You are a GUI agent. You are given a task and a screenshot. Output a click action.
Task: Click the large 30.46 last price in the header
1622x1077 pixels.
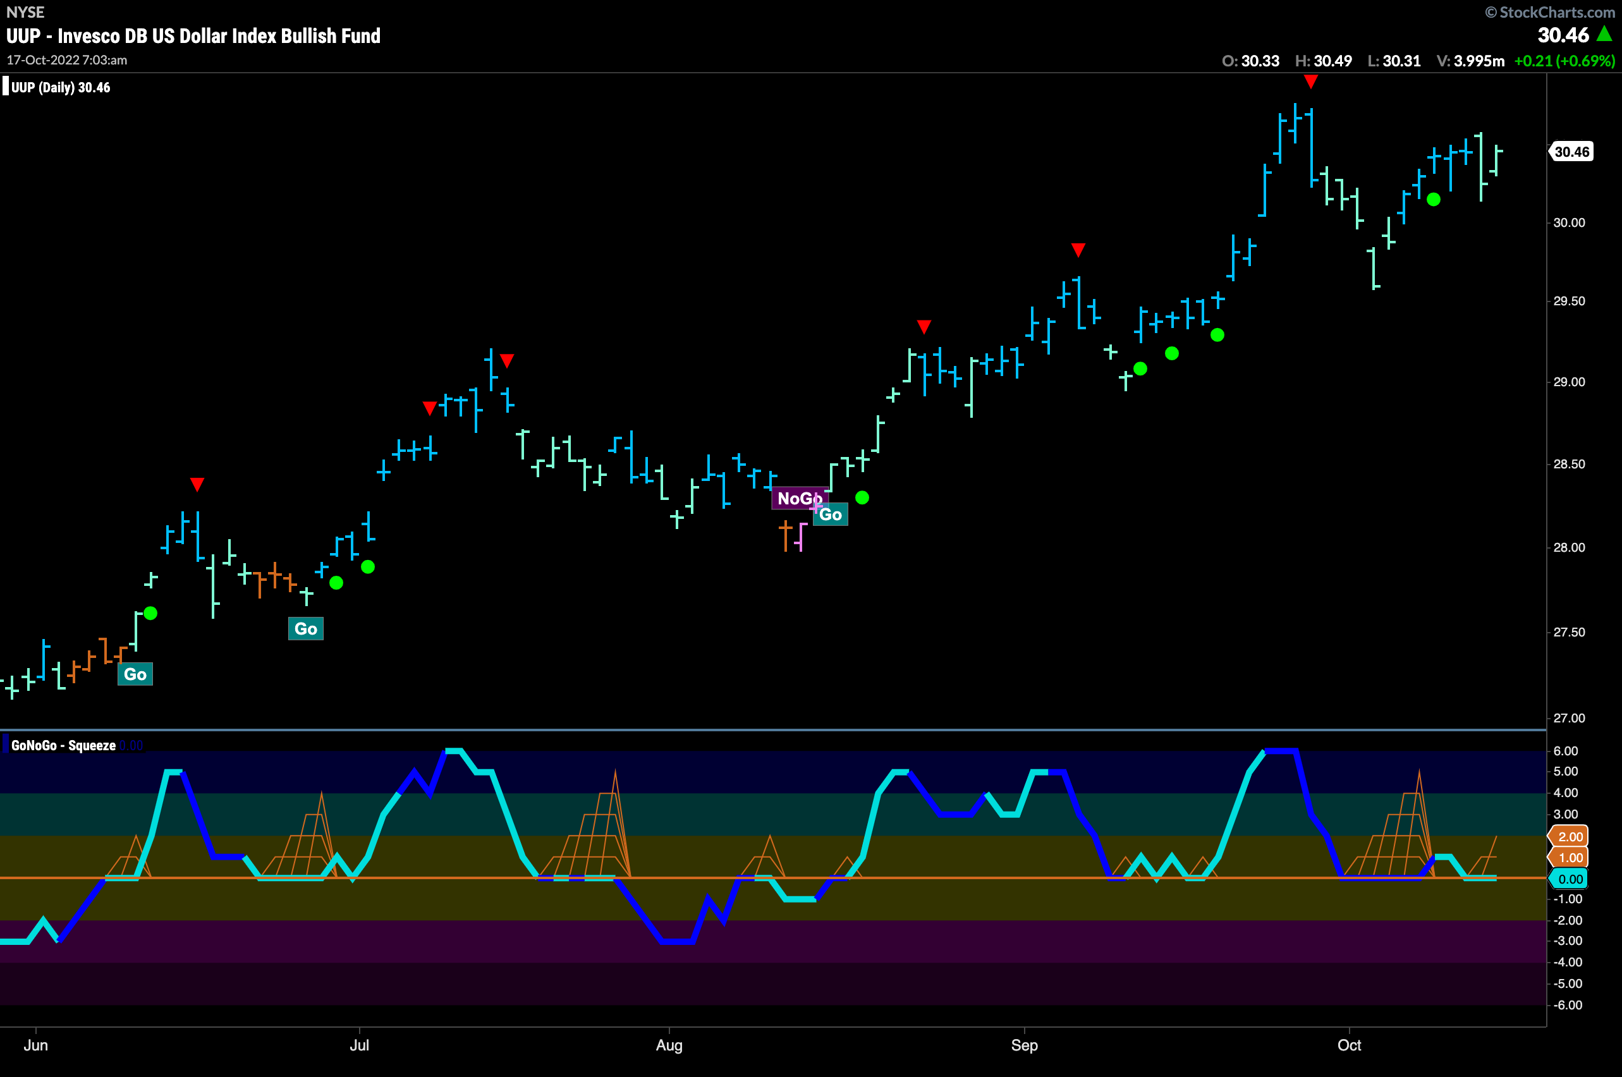pos(1563,35)
